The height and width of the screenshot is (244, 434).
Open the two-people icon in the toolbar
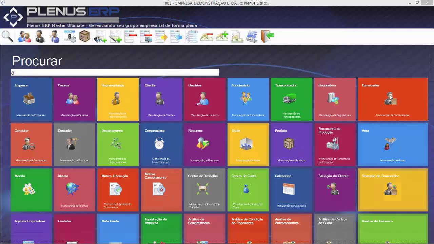click(24, 36)
